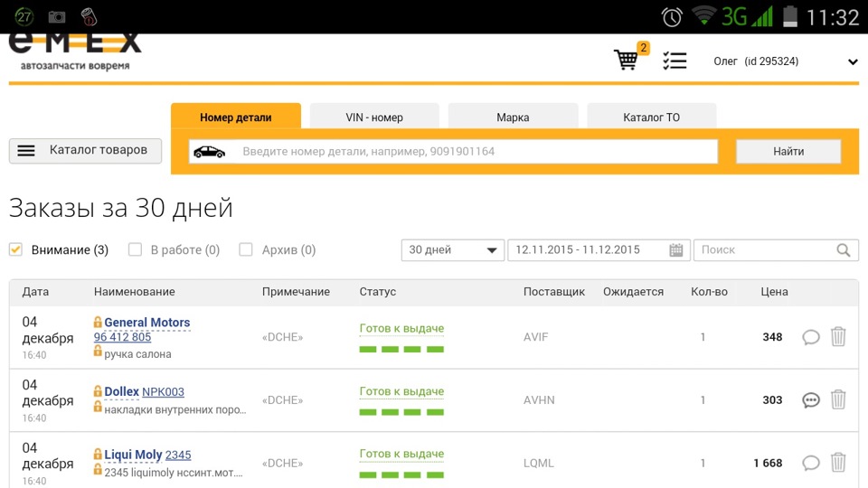Image resolution: width=868 pixels, height=488 pixels.
Task: Delete the Liqui Moly order with trash icon
Action: (x=838, y=462)
